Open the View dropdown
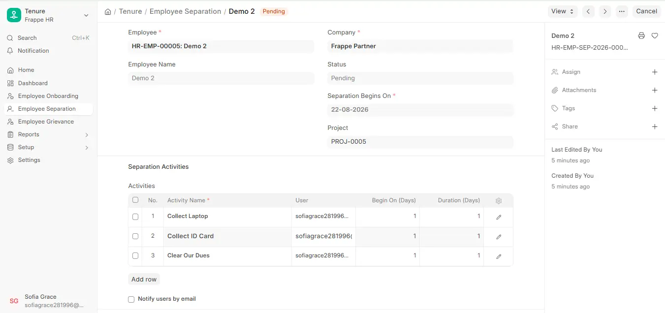This screenshot has width=665, height=313. [563, 11]
